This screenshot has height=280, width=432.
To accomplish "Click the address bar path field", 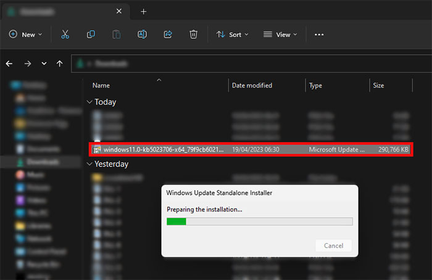I will point(251,64).
